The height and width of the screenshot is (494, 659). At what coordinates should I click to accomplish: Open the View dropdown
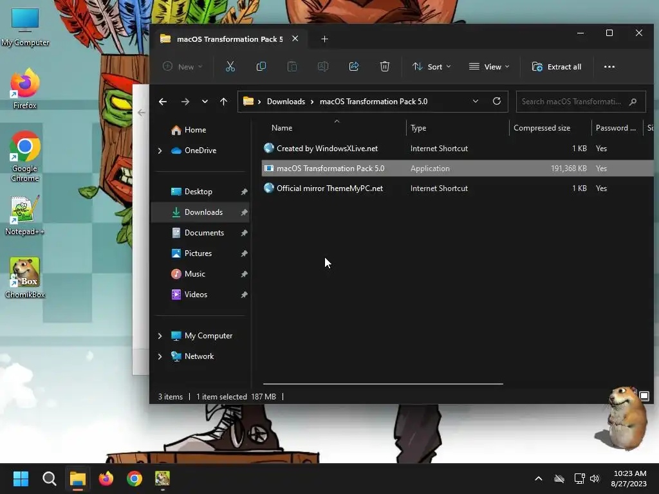click(489, 66)
